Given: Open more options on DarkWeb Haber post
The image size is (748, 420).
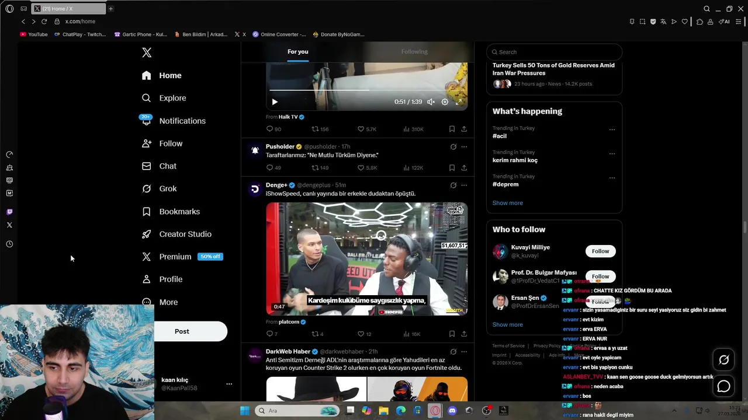Looking at the screenshot, I should (464, 352).
